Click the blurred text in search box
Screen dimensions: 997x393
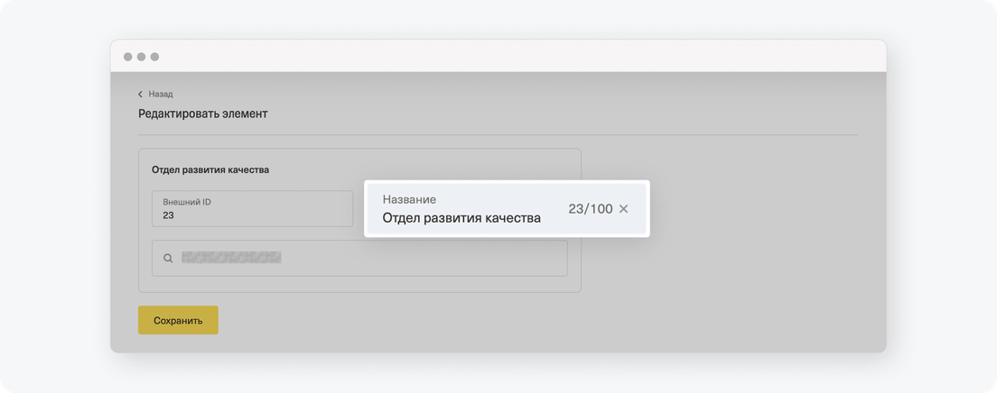231,258
